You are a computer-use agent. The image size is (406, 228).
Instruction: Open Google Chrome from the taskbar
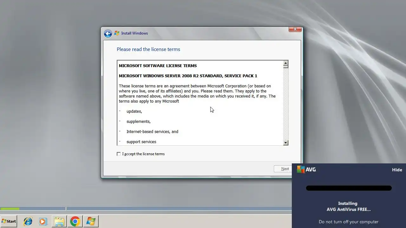(75, 221)
